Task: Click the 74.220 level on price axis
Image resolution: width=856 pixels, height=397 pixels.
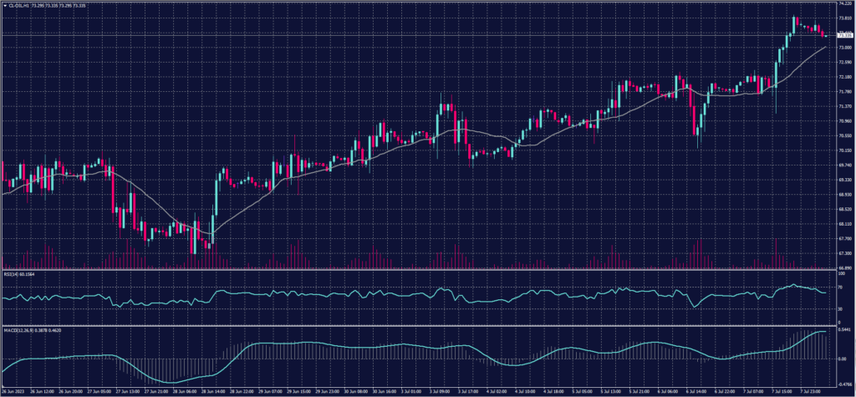Action: pos(843,4)
